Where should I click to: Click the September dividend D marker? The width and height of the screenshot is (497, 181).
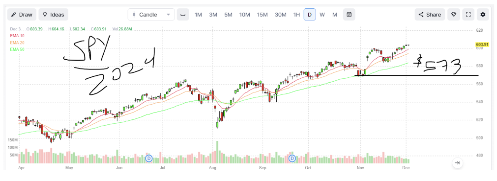pyautogui.click(x=292, y=158)
